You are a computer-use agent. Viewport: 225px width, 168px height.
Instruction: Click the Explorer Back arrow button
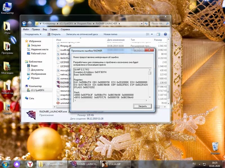tap(24, 24)
